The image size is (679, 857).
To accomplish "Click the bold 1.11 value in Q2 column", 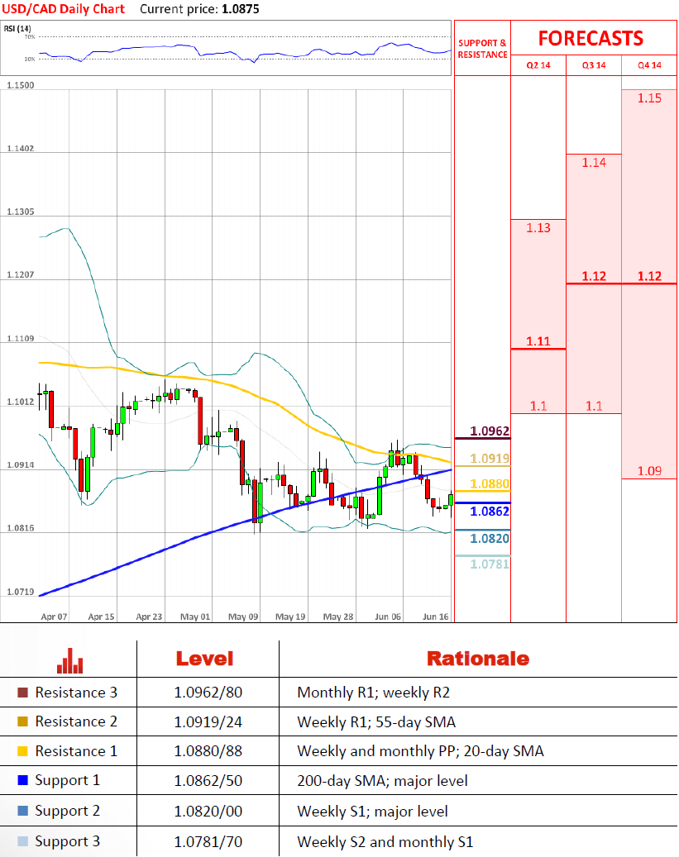I will (538, 341).
